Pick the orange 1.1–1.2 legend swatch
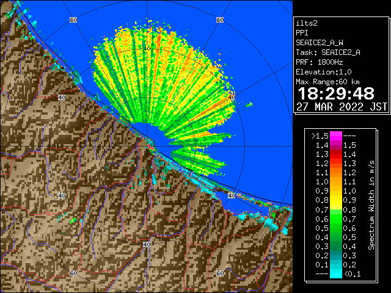The width and height of the screenshot is (391, 293). (336, 173)
